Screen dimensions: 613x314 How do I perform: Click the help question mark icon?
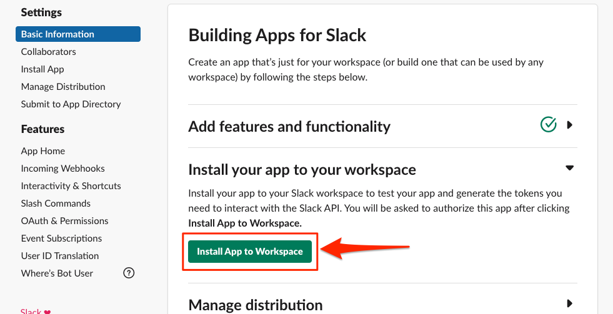[x=129, y=273]
